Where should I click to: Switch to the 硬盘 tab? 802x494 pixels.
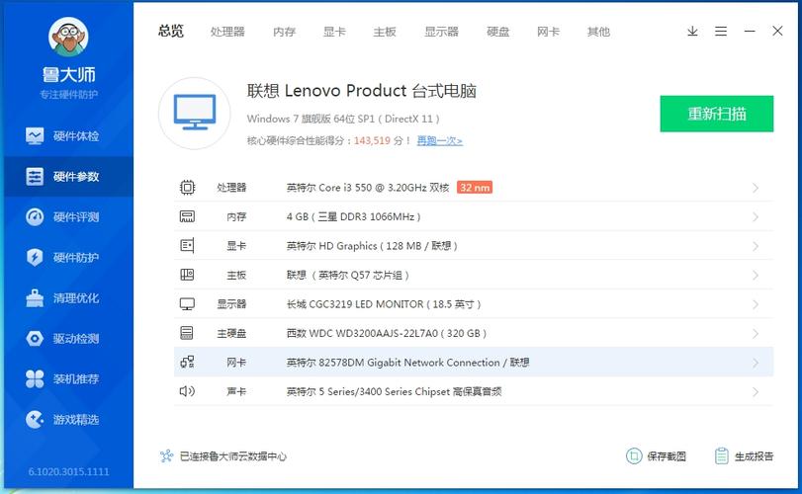pyautogui.click(x=497, y=32)
